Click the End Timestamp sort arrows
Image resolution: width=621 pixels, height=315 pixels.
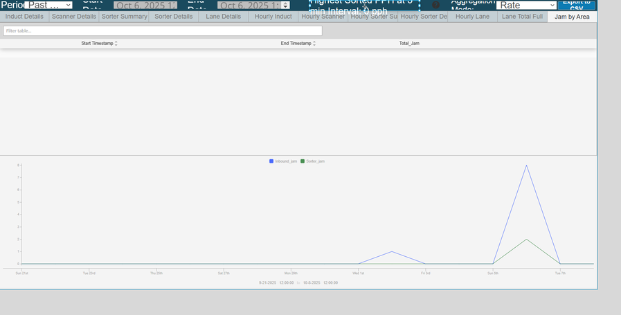coord(314,44)
